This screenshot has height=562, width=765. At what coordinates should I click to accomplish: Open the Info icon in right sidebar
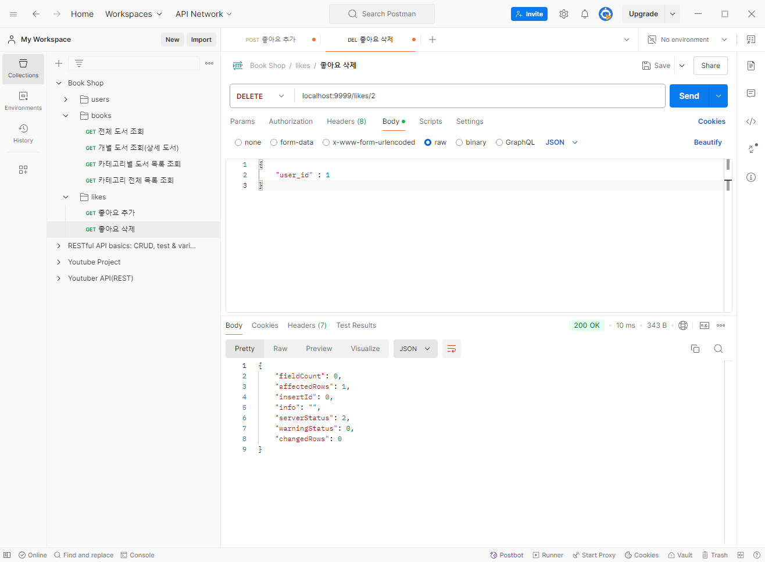pyautogui.click(x=751, y=177)
